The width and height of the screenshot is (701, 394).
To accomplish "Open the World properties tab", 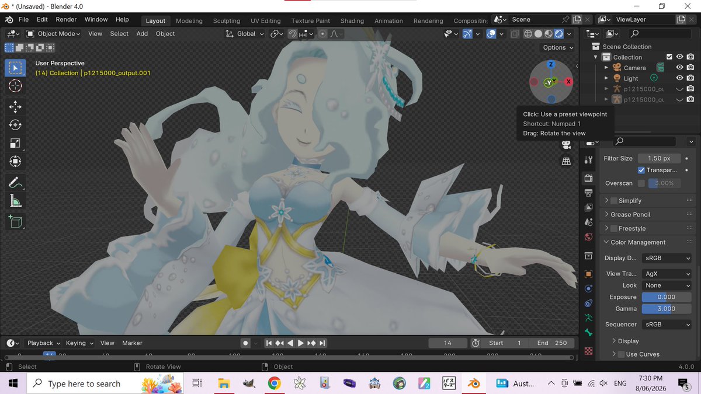I will click(x=588, y=237).
